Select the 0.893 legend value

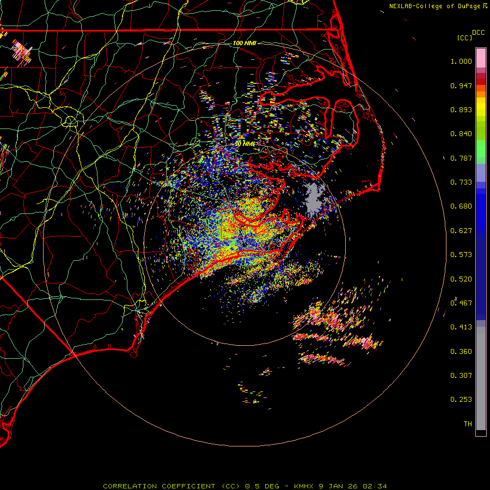461,109
